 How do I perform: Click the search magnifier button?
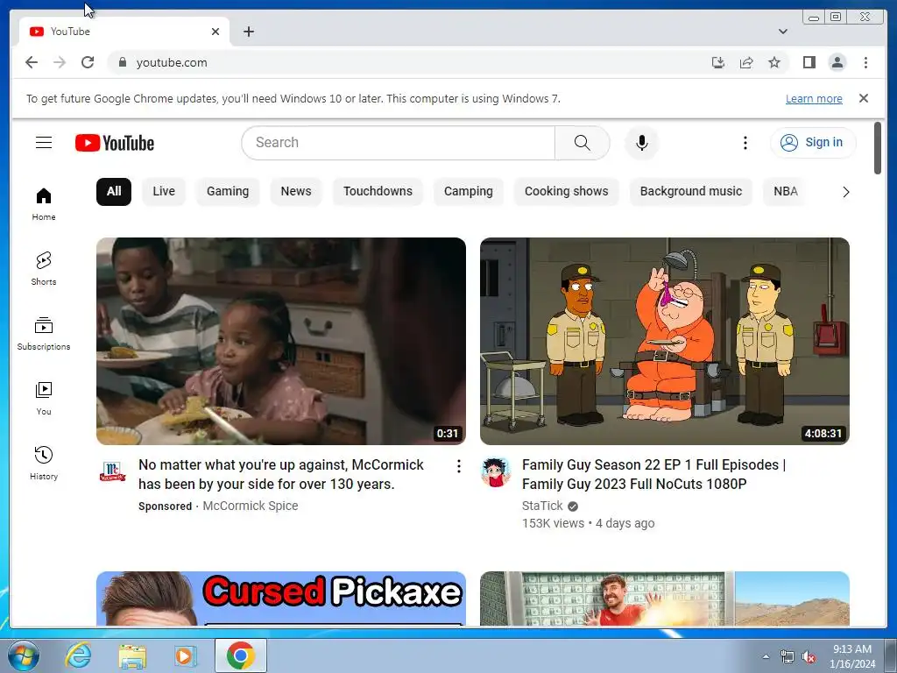click(582, 143)
